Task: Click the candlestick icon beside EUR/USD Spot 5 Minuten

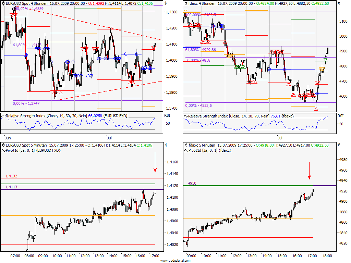Action: pyautogui.click(x=3, y=145)
